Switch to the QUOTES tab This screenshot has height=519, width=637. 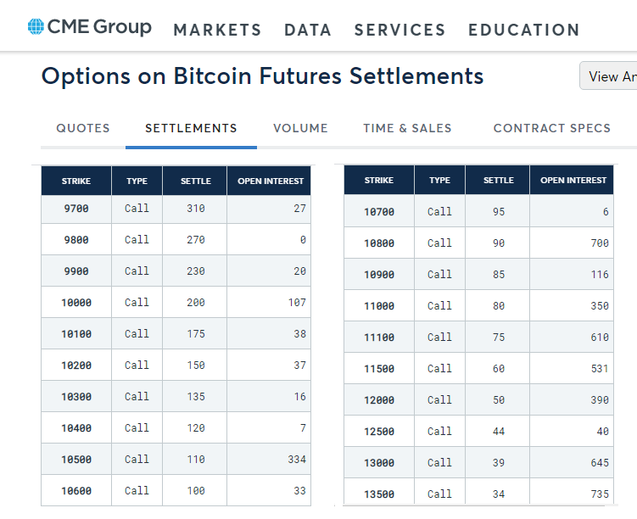coord(83,128)
